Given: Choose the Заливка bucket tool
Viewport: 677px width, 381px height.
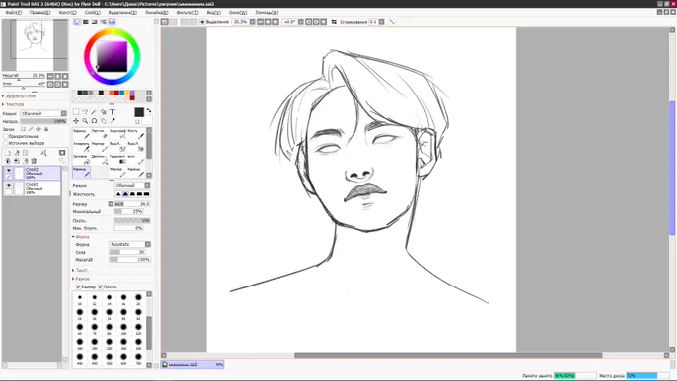Looking at the screenshot, I should click(81, 159).
